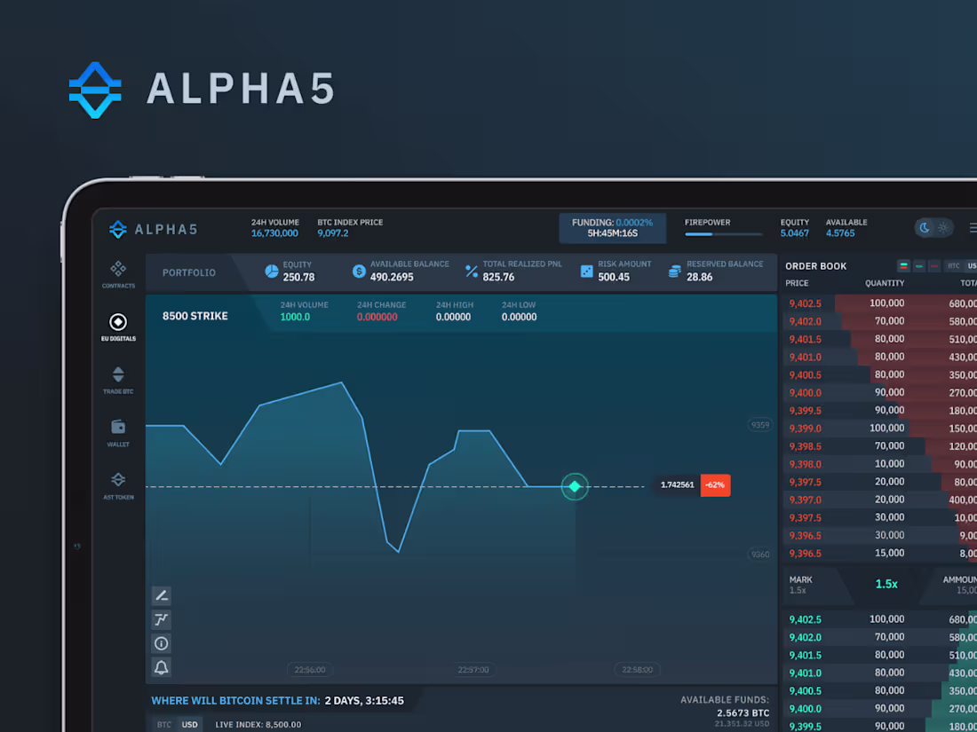This screenshot has height=732, width=977.
Task: Click the settle countdown 2 Days, 3:15:45
Action: (364, 700)
